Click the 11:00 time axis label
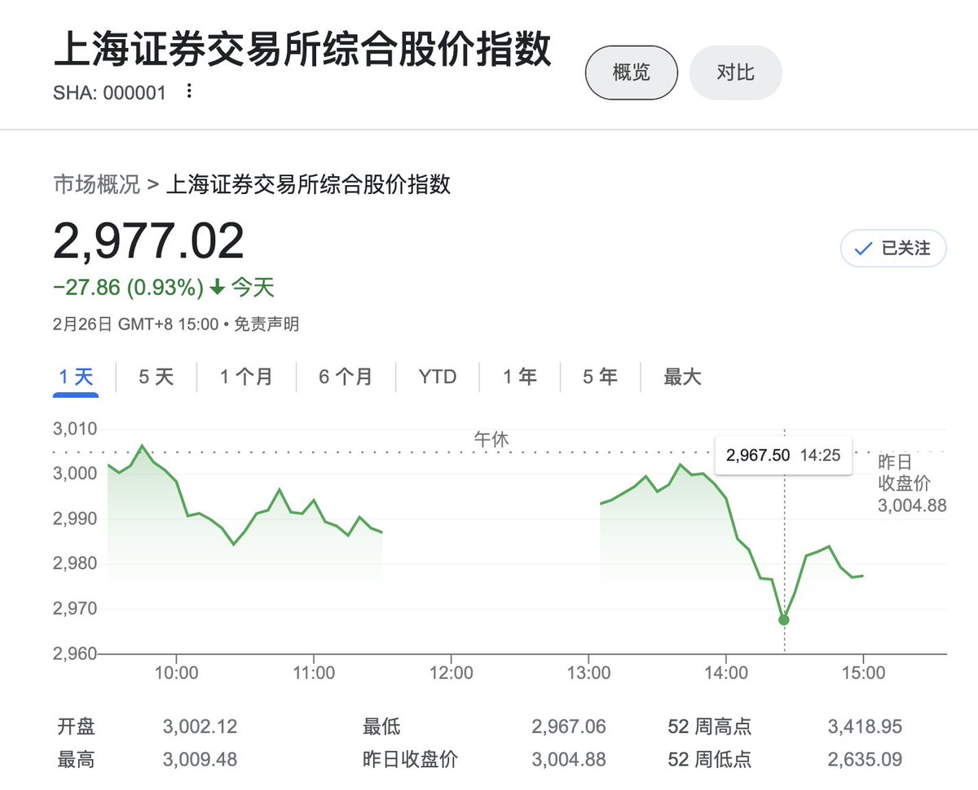The height and width of the screenshot is (790, 978). [x=314, y=673]
